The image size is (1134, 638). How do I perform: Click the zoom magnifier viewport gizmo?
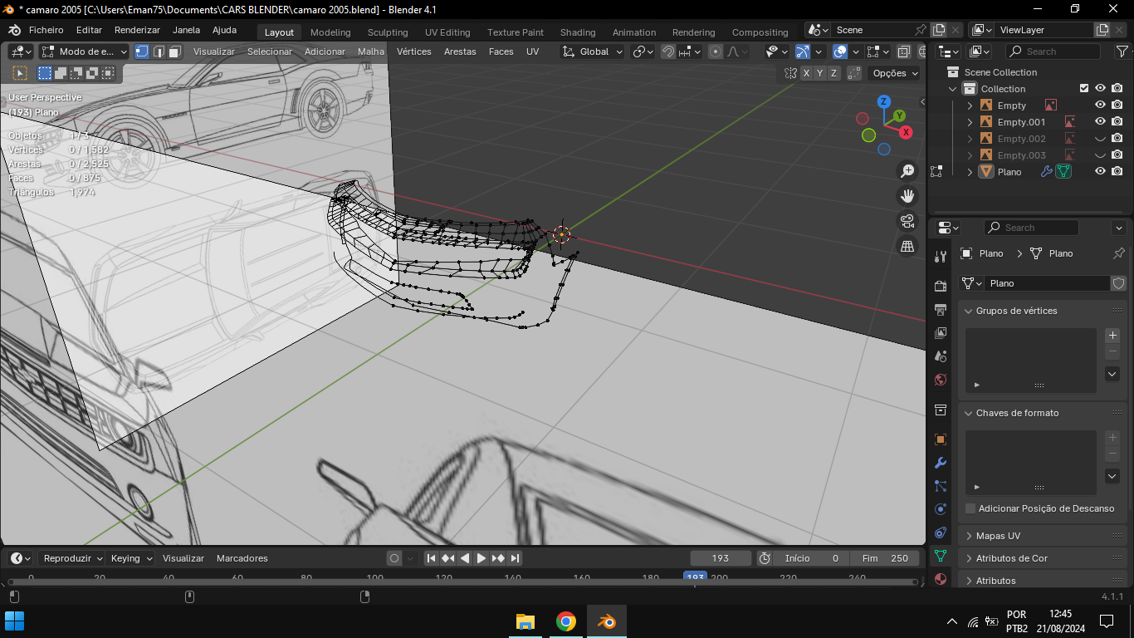[x=907, y=171]
